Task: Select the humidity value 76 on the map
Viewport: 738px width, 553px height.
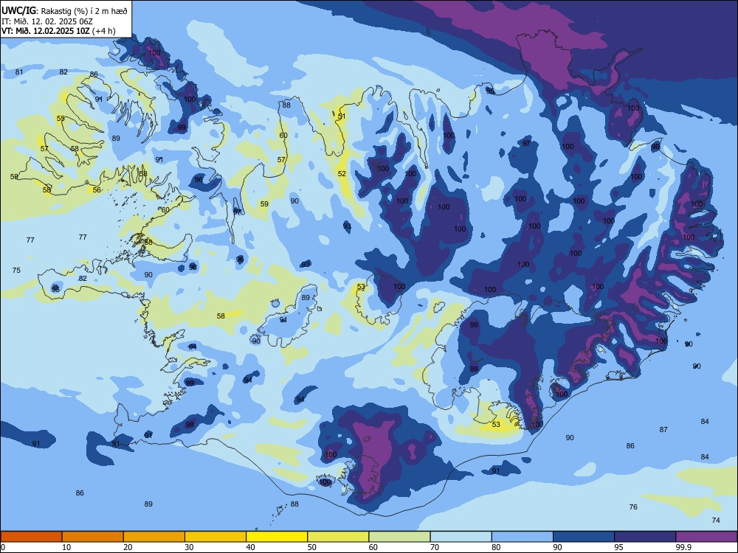Action: tap(633, 507)
